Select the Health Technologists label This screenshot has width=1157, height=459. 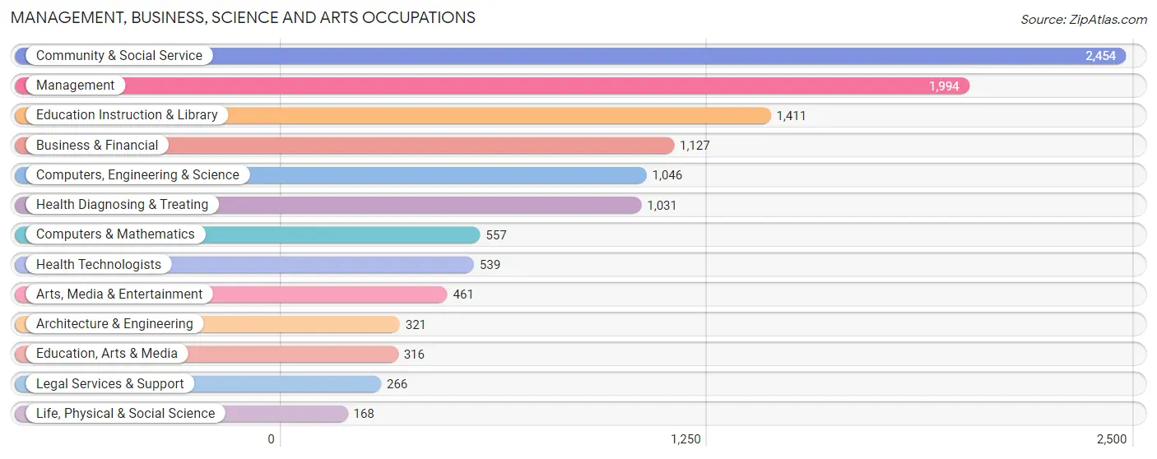pyautogui.click(x=99, y=265)
